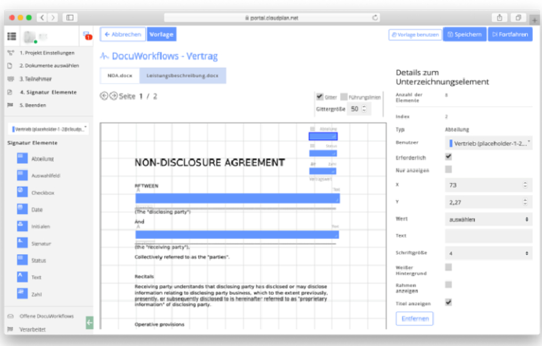This screenshot has height=346, width=542.
Task: Switch to NDA.docx tab
Action: [119, 76]
